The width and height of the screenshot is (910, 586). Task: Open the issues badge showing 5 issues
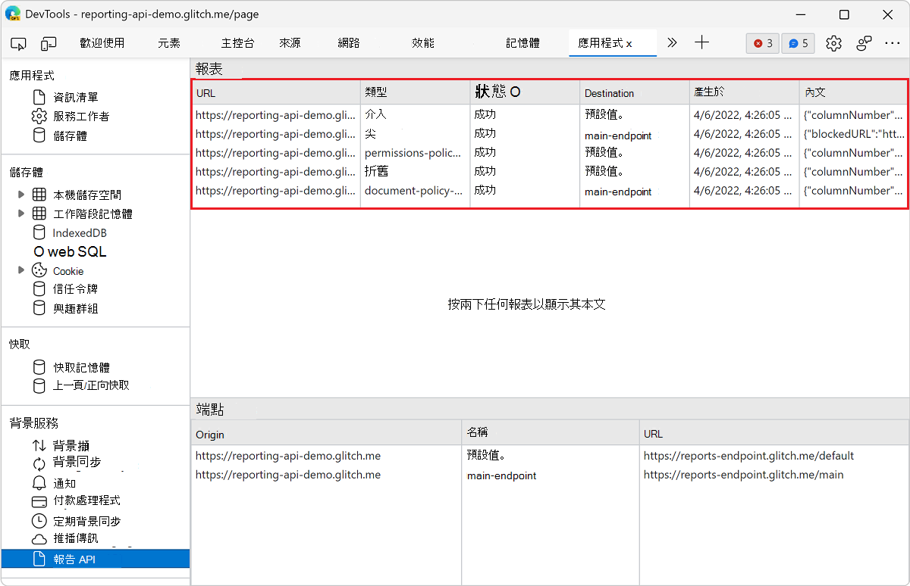798,43
